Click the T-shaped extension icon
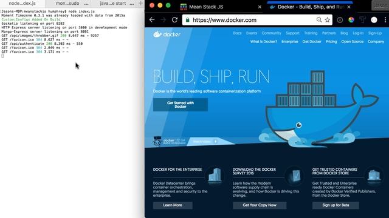The image size is (389, 218). click(362, 20)
